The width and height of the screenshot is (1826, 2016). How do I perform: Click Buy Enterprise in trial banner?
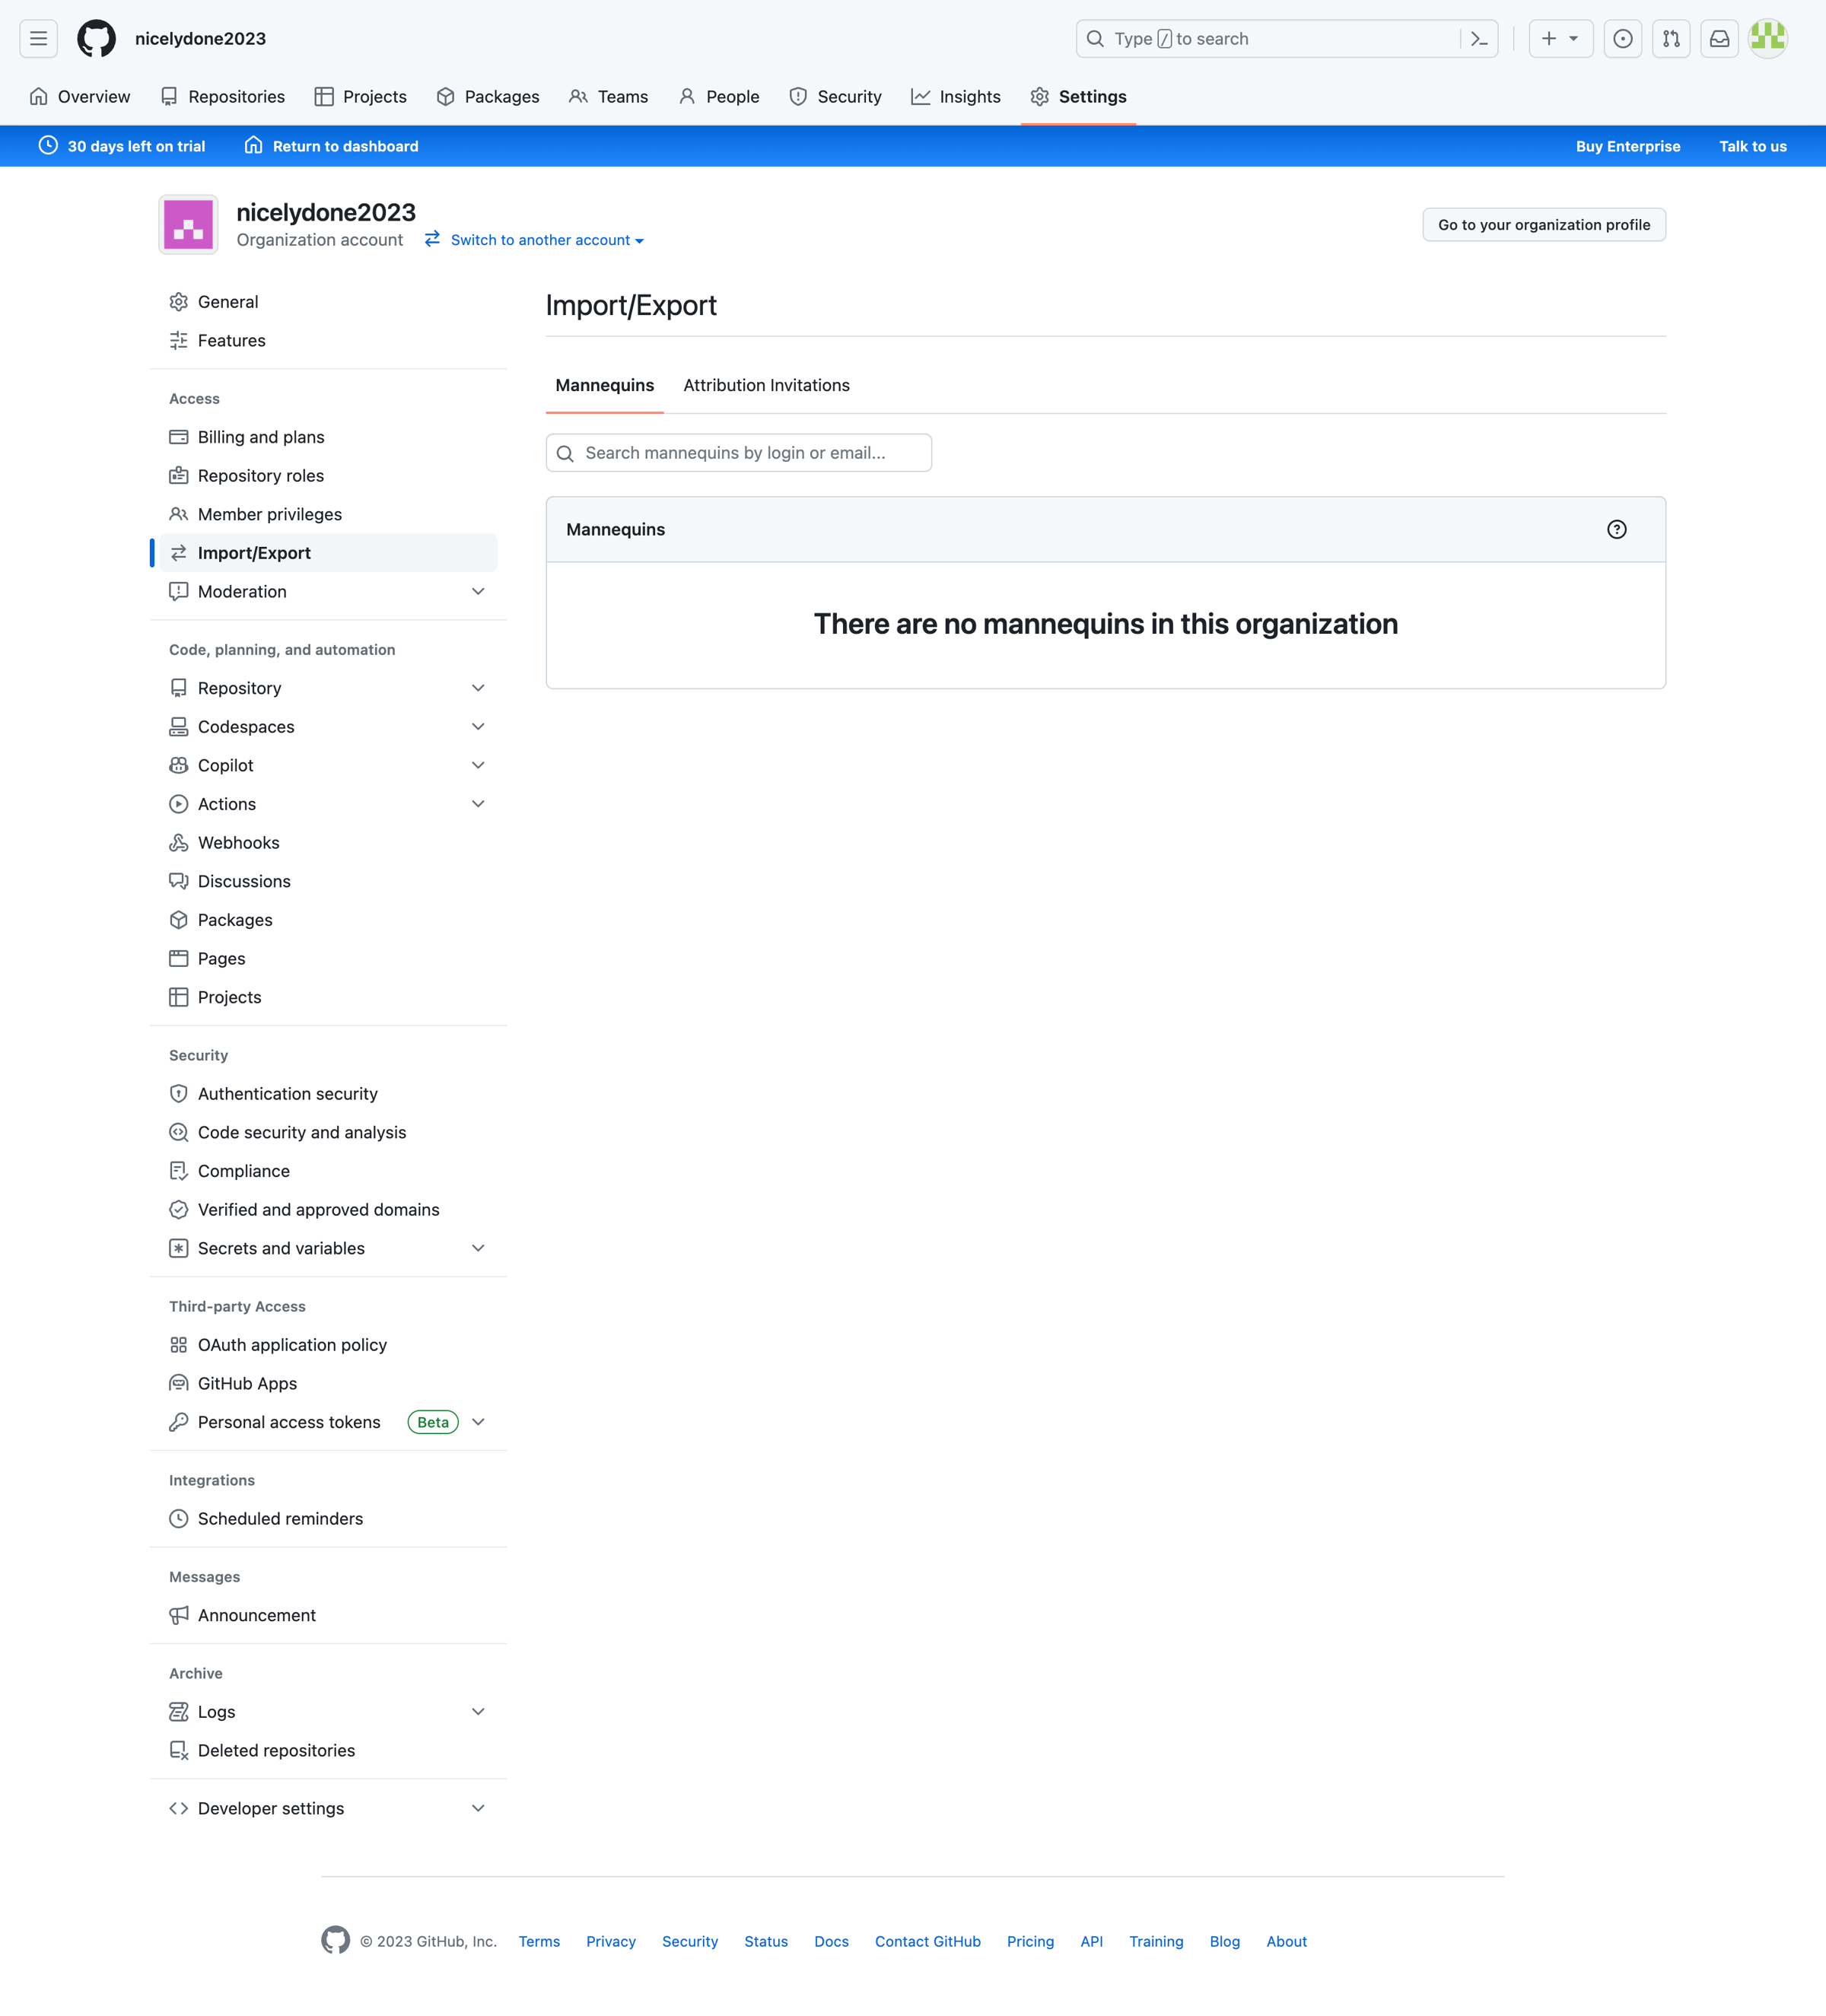1628,146
